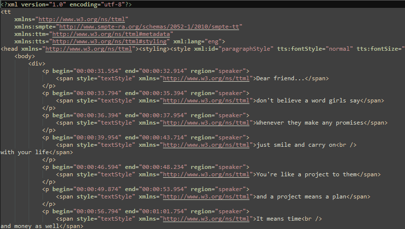Click the wrapped line "and money as well"
Screen dimensions: 405x229
(x=30, y=226)
